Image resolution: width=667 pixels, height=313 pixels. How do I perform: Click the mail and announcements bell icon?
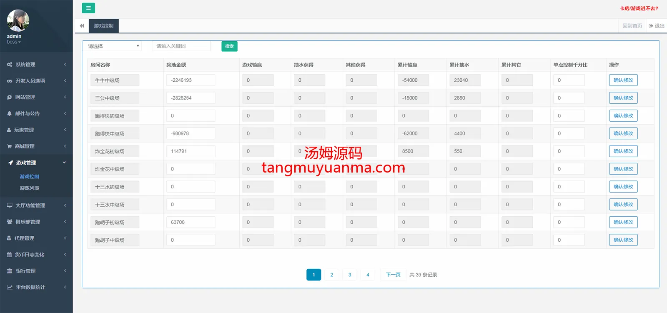click(x=10, y=113)
